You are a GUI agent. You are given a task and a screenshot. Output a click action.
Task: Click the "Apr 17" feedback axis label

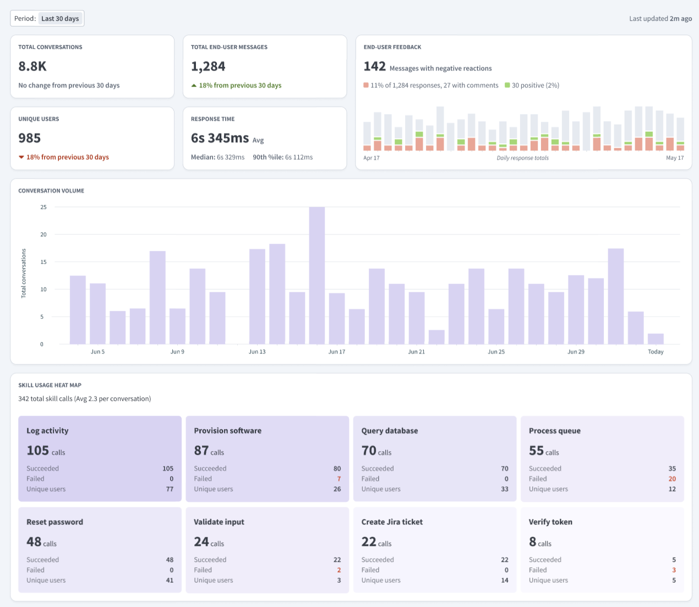[372, 158]
